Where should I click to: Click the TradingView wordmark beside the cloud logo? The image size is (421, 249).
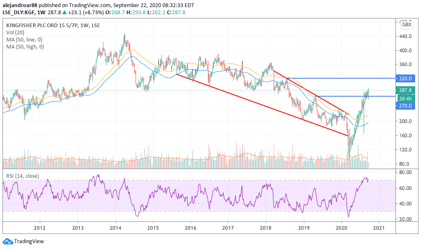pos(29,241)
